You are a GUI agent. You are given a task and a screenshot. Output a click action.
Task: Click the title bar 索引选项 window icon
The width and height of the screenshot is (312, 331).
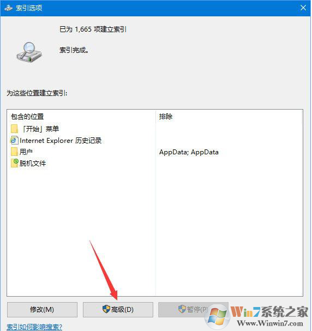pyautogui.click(x=8, y=8)
